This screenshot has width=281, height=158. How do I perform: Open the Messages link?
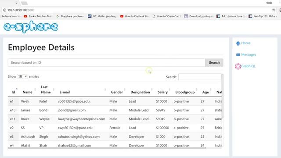pyautogui.click(x=249, y=54)
